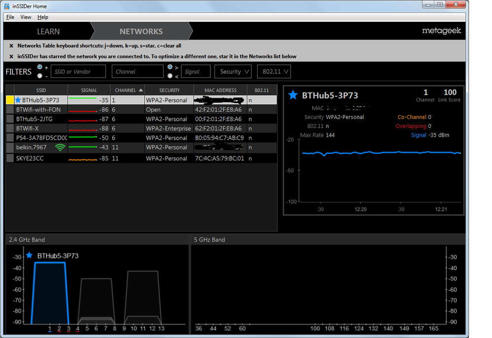This screenshot has height=338, width=492.
Task: Click the green Wi-Fi connected icon for belkin.7967
Action: [x=60, y=147]
